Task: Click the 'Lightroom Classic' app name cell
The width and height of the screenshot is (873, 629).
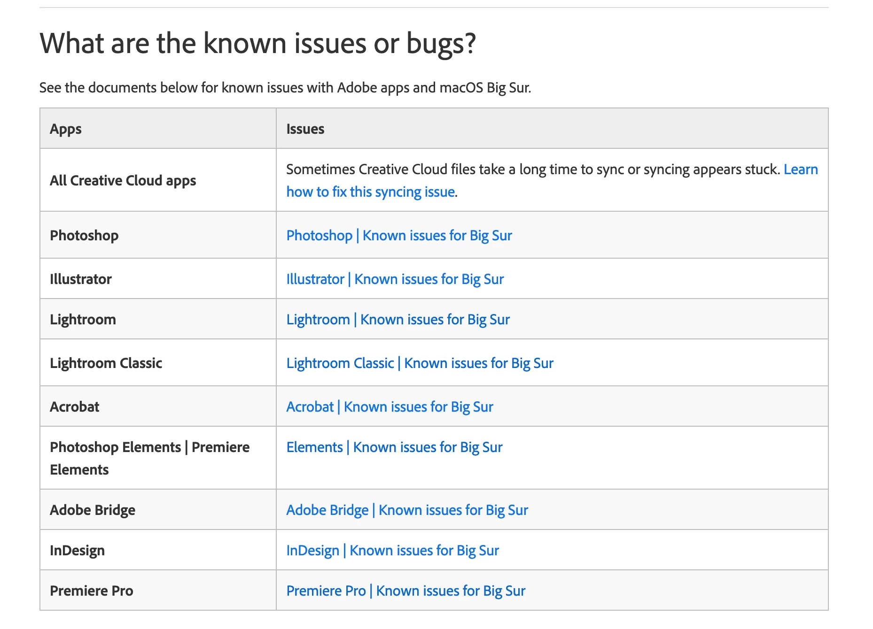Action: click(158, 363)
